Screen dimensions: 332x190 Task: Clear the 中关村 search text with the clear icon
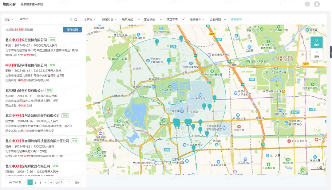pyautogui.click(x=71, y=19)
